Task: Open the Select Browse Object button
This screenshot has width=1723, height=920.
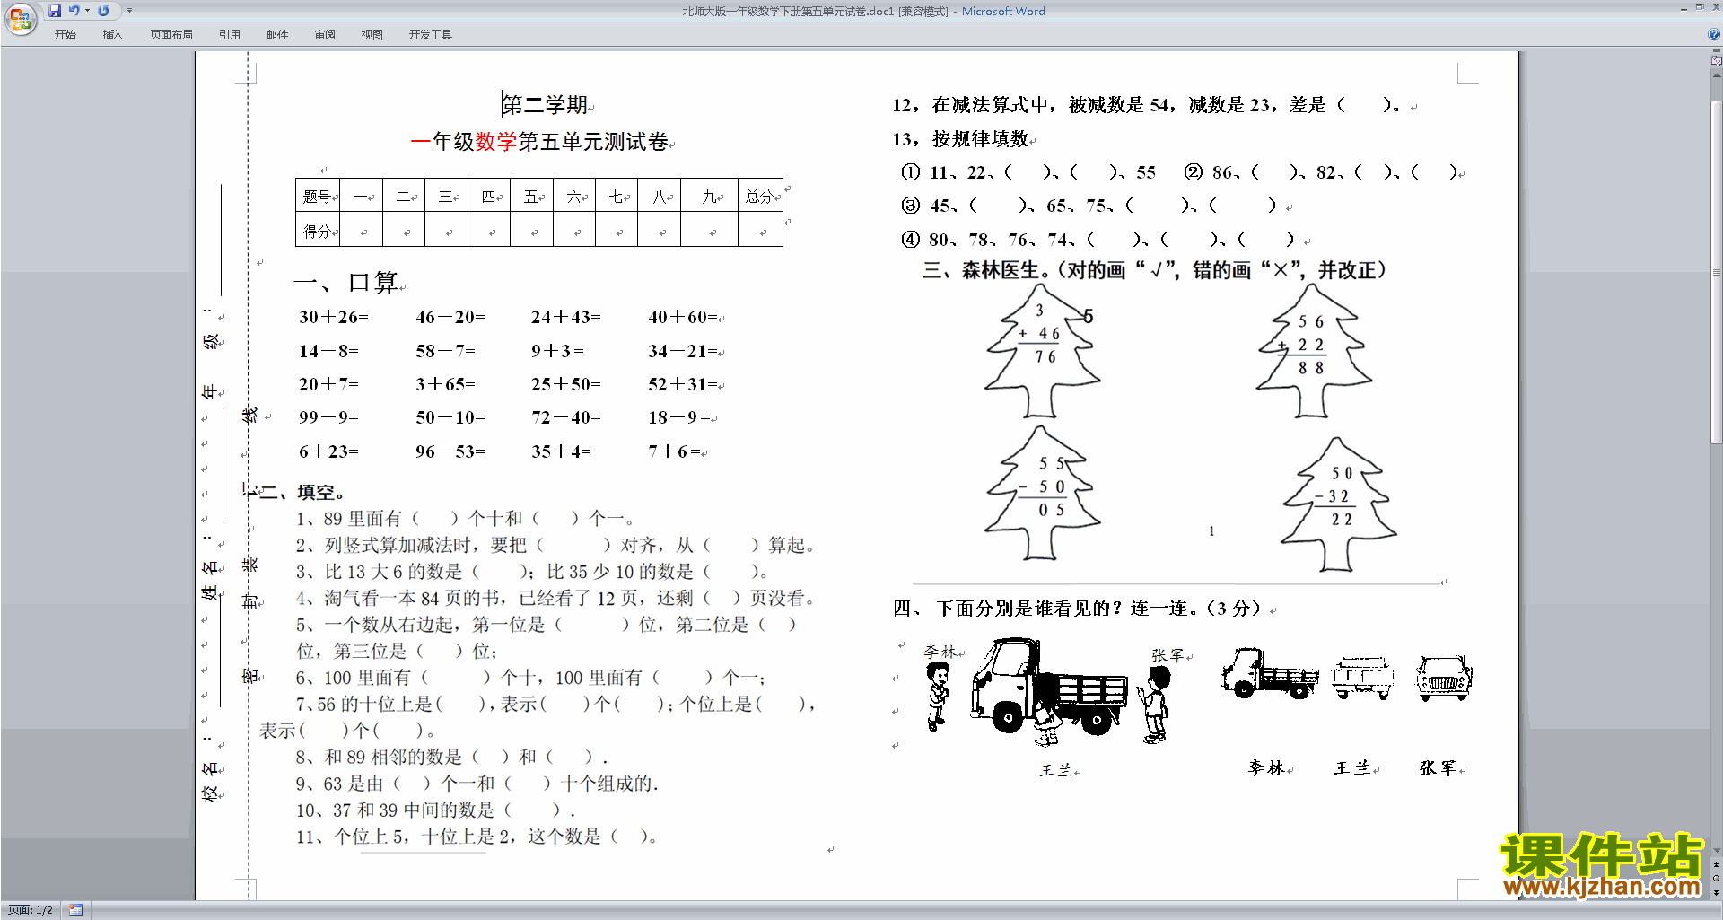Action: tap(1716, 878)
